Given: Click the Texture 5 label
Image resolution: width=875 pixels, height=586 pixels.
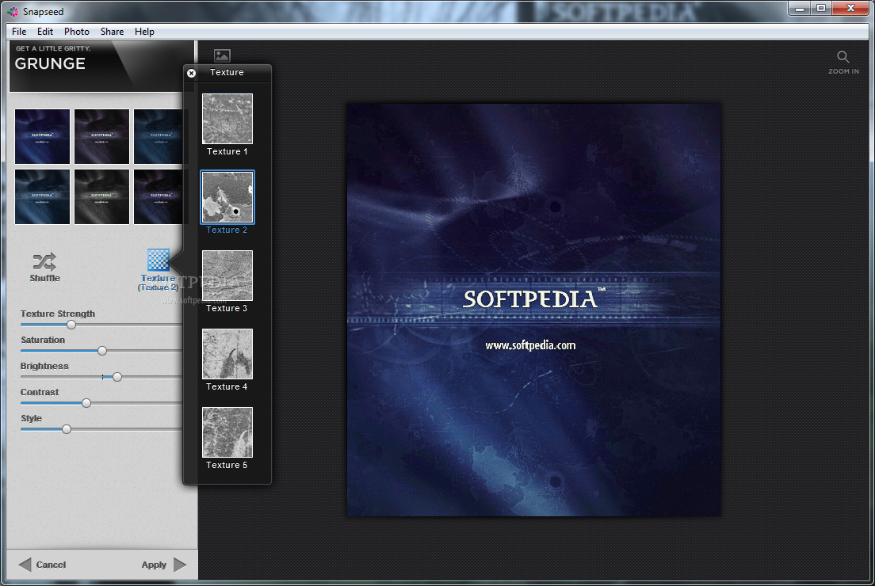Looking at the screenshot, I should coord(227,465).
